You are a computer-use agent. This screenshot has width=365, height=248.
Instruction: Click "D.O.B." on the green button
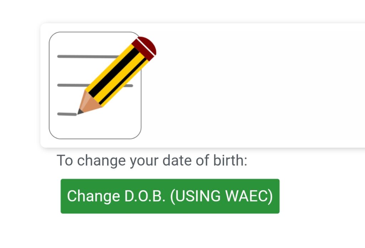point(145,196)
